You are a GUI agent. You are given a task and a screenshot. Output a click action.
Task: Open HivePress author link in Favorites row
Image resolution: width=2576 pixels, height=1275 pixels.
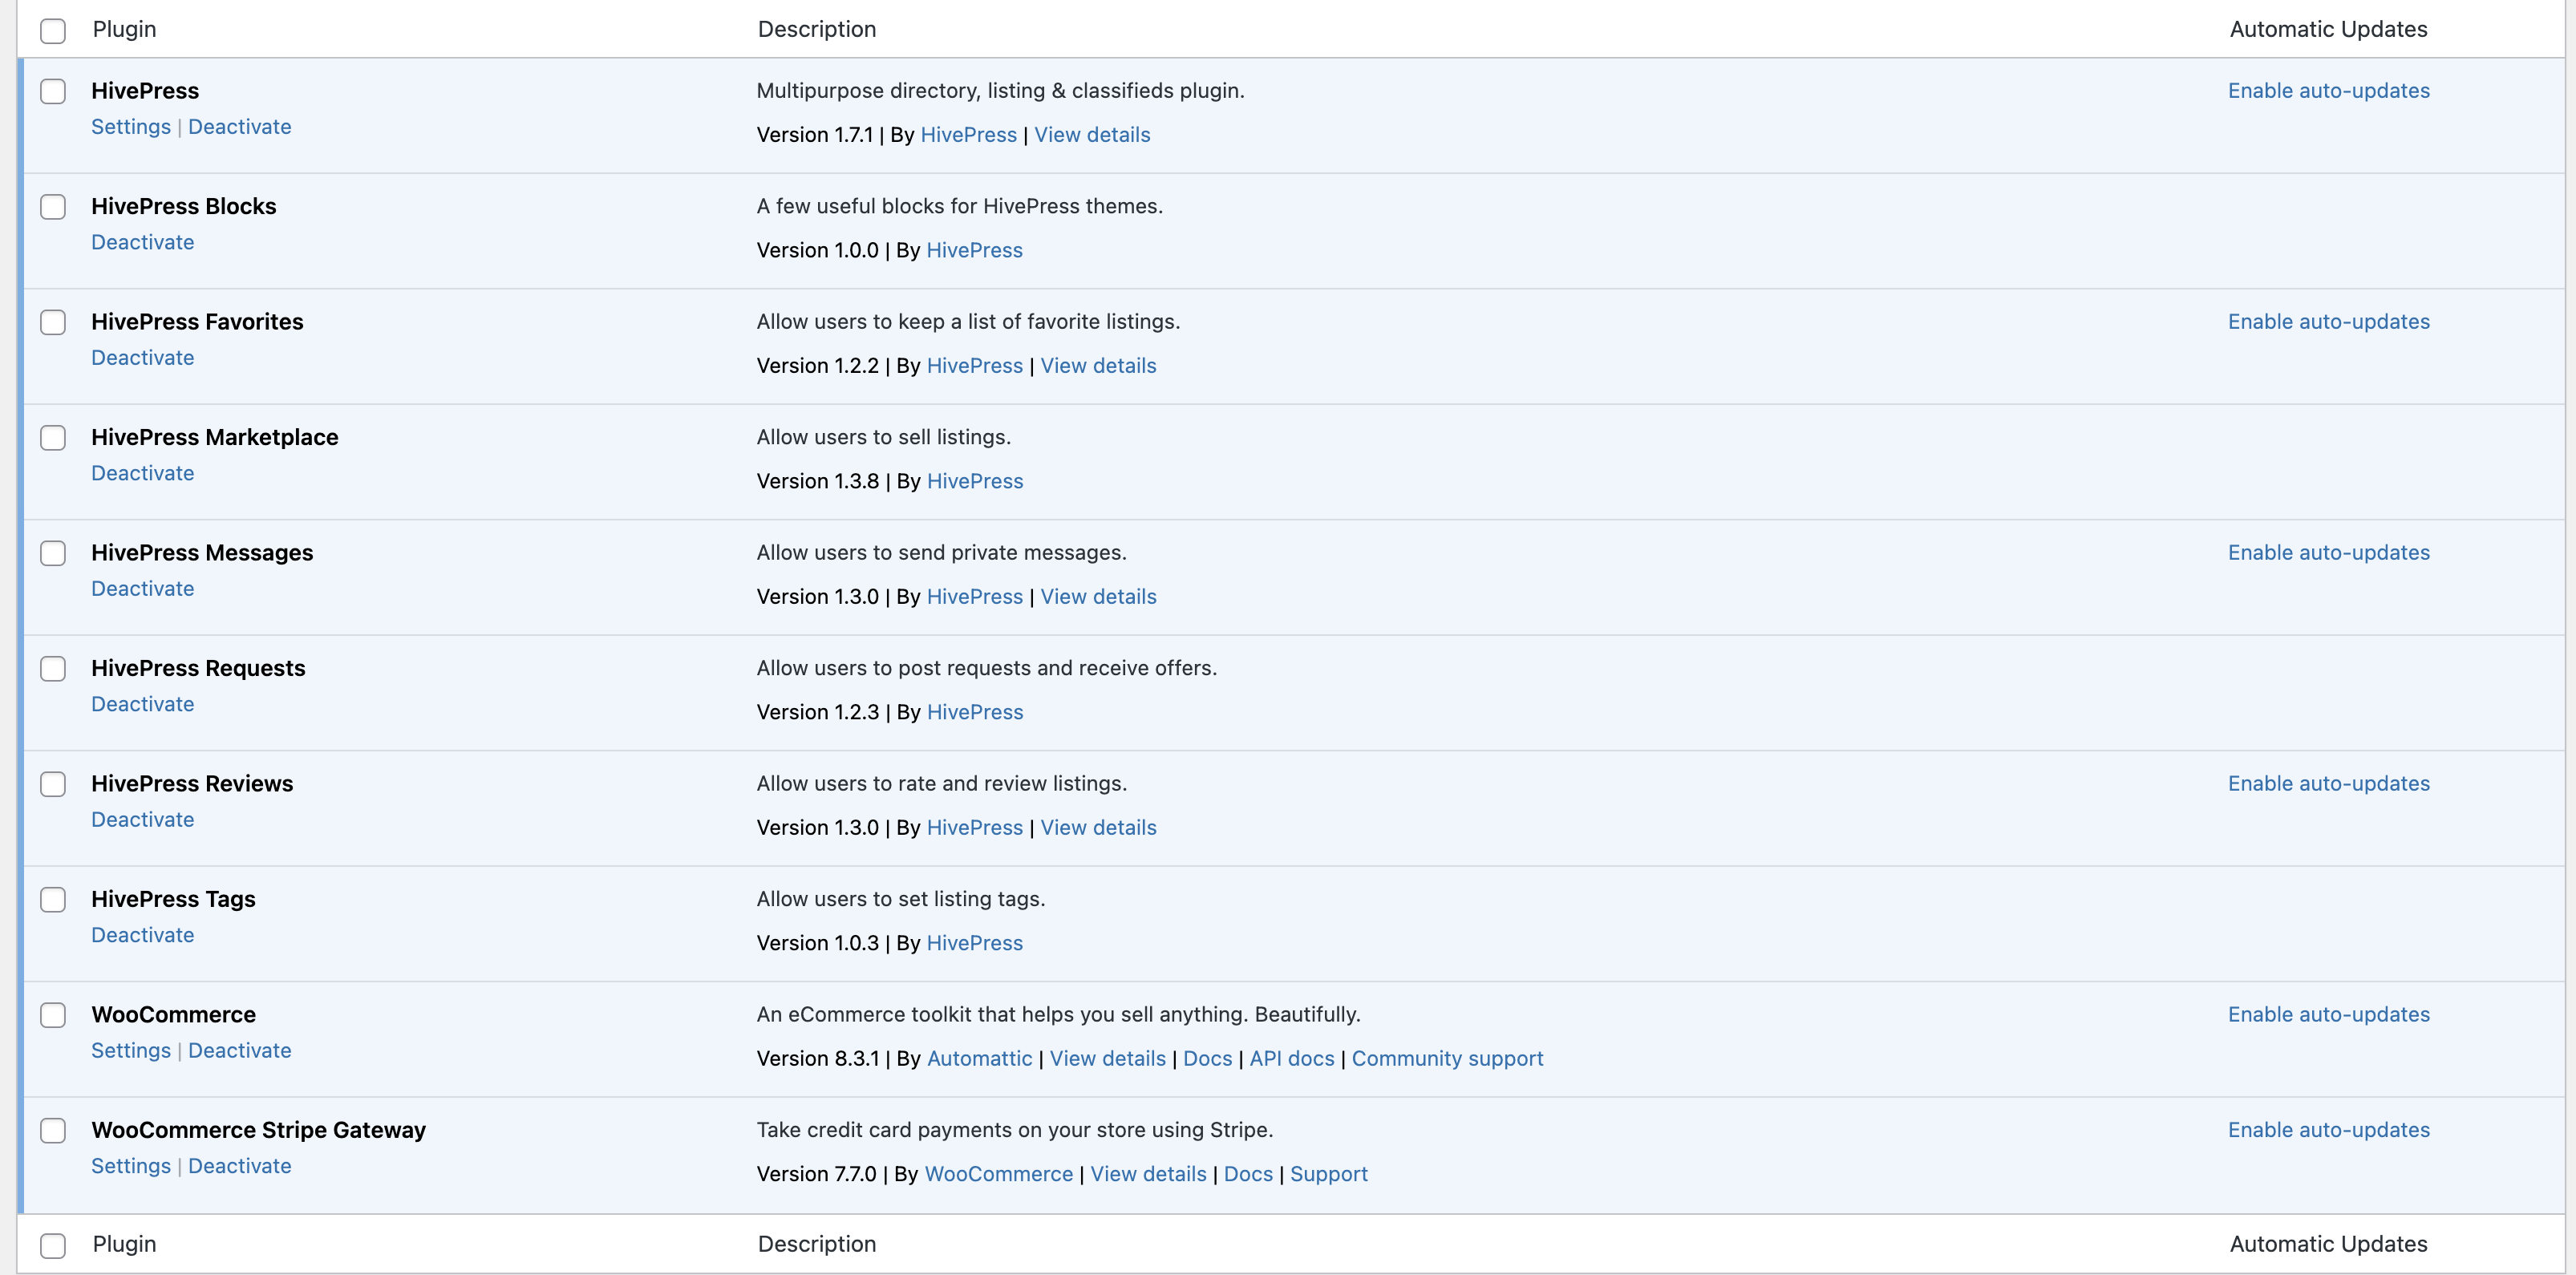tap(975, 366)
